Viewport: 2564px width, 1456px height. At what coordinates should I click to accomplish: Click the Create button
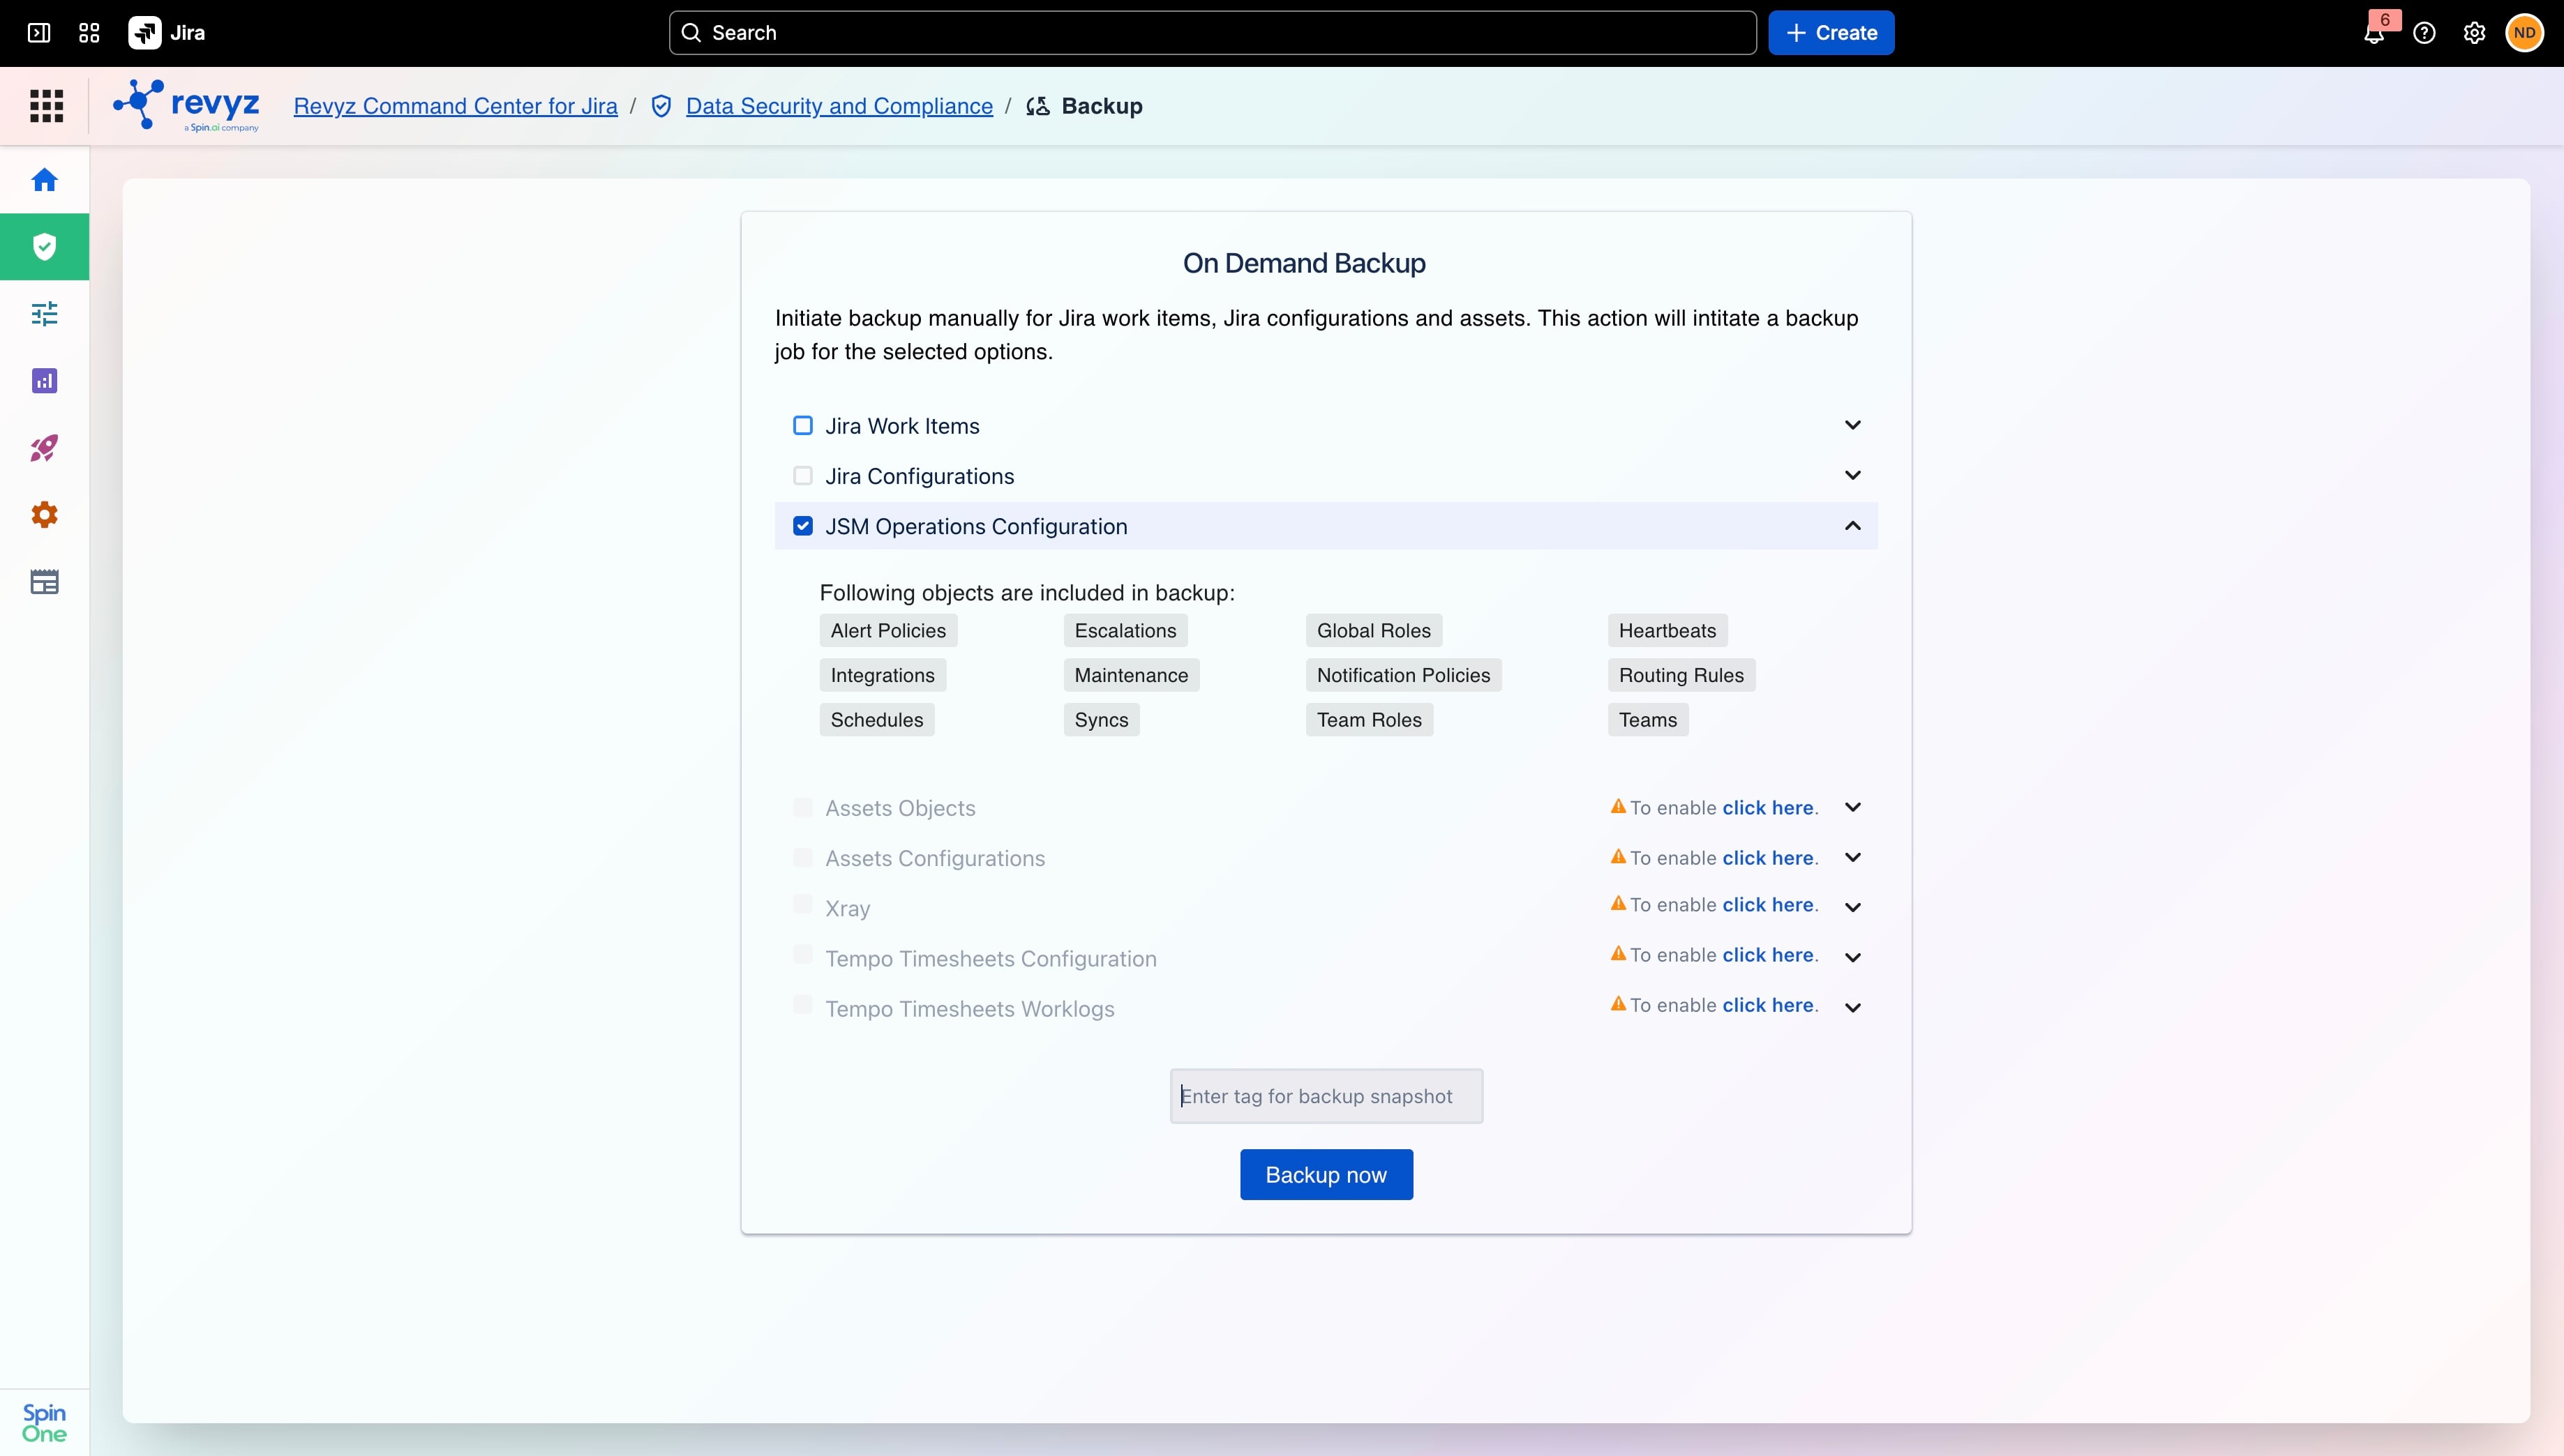[1831, 33]
